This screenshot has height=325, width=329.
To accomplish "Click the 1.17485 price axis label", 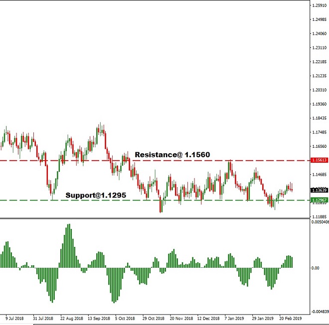I will click(x=320, y=132).
